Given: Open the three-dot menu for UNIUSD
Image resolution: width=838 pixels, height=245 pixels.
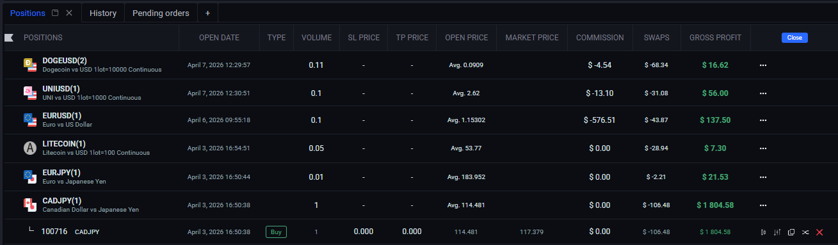Looking at the screenshot, I should (x=763, y=93).
